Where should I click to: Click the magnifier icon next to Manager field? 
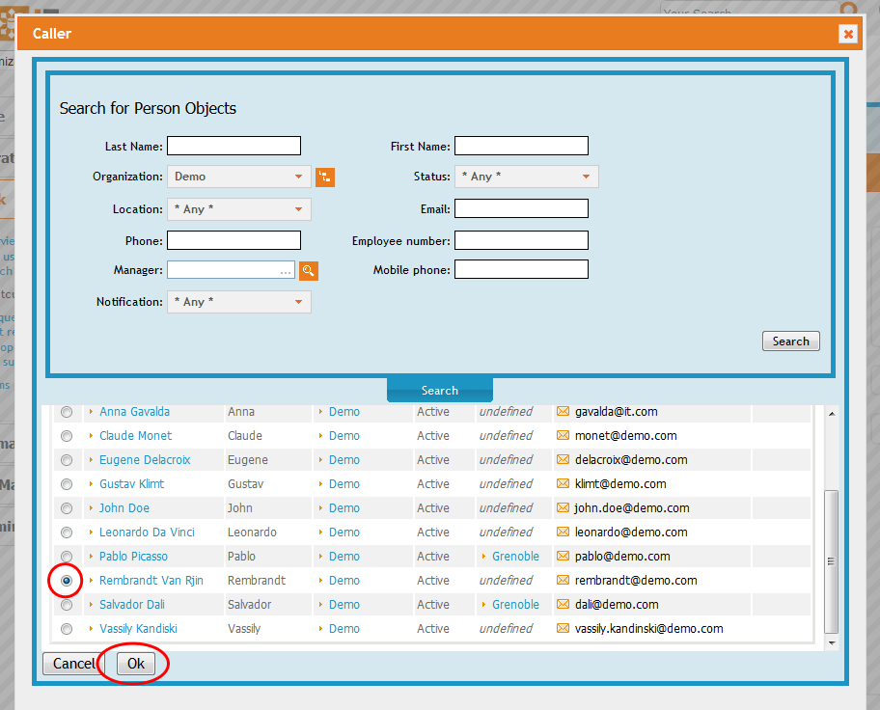point(308,270)
